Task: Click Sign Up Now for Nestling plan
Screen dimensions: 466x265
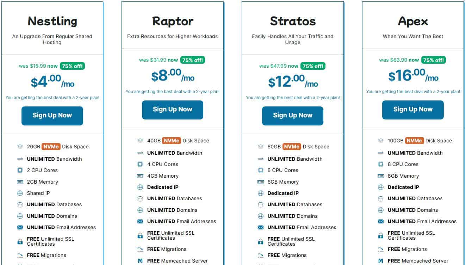Action: [x=52, y=115]
